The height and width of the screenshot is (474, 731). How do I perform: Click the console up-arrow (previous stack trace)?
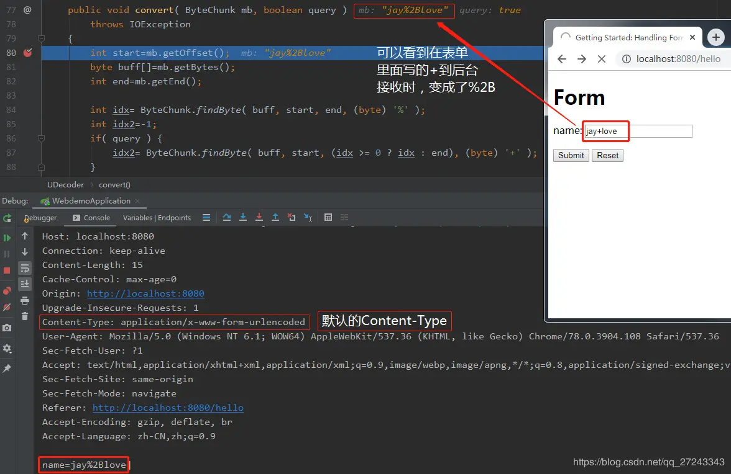coord(25,236)
